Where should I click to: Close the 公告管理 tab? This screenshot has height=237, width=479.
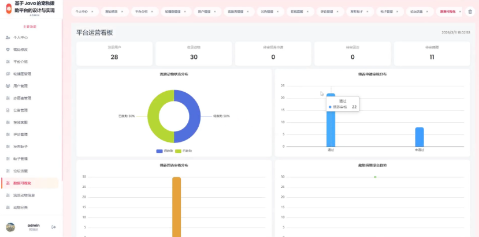click(278, 12)
